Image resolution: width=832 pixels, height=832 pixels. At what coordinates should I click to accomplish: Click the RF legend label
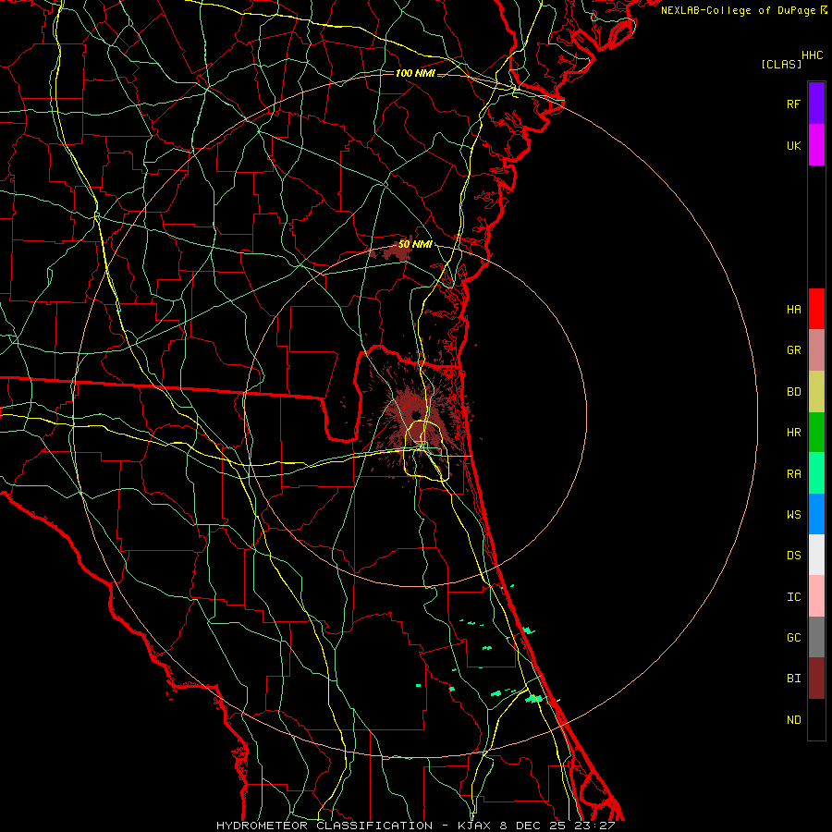click(793, 104)
